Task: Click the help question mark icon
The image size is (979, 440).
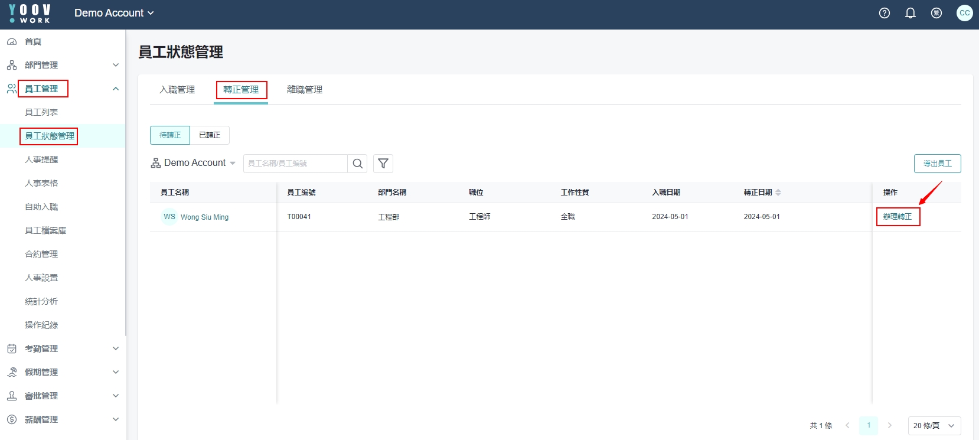Action: pos(884,13)
